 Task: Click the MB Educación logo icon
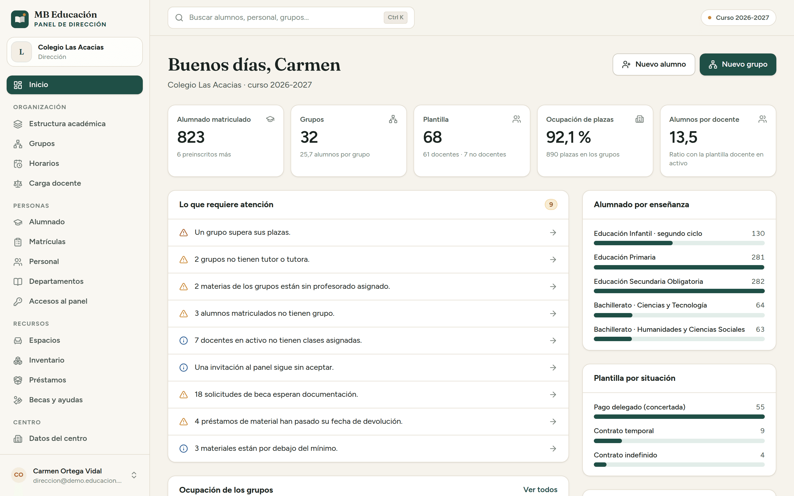(20, 19)
